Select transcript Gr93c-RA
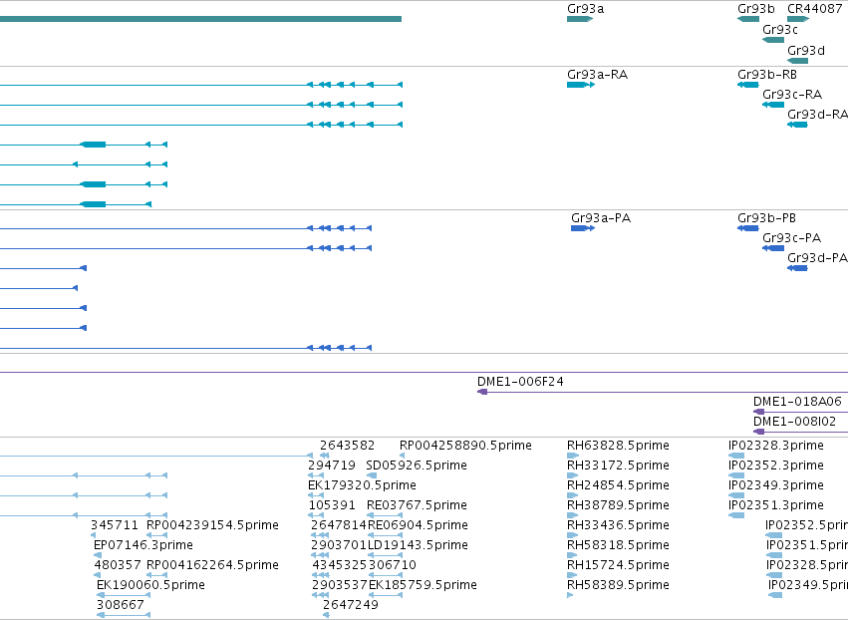848x620 pixels. (773, 105)
